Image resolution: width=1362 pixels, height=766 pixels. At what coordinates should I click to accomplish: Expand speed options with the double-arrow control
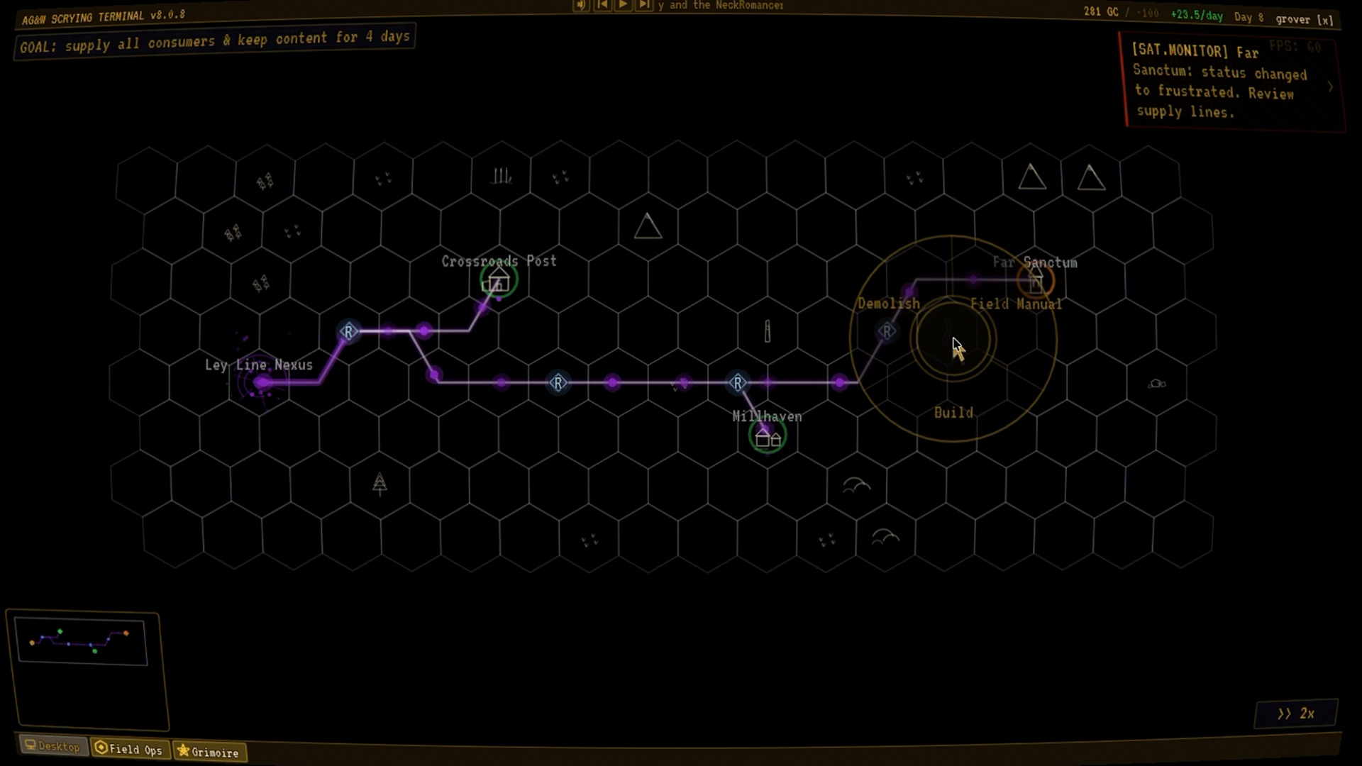1284,714
